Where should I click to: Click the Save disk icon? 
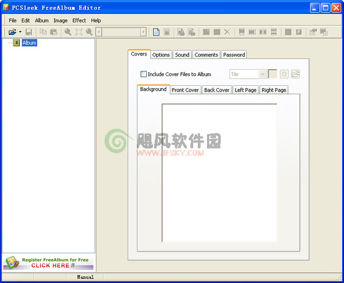point(29,32)
